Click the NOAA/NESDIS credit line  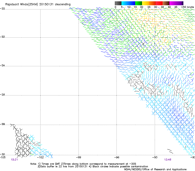[155, 169]
